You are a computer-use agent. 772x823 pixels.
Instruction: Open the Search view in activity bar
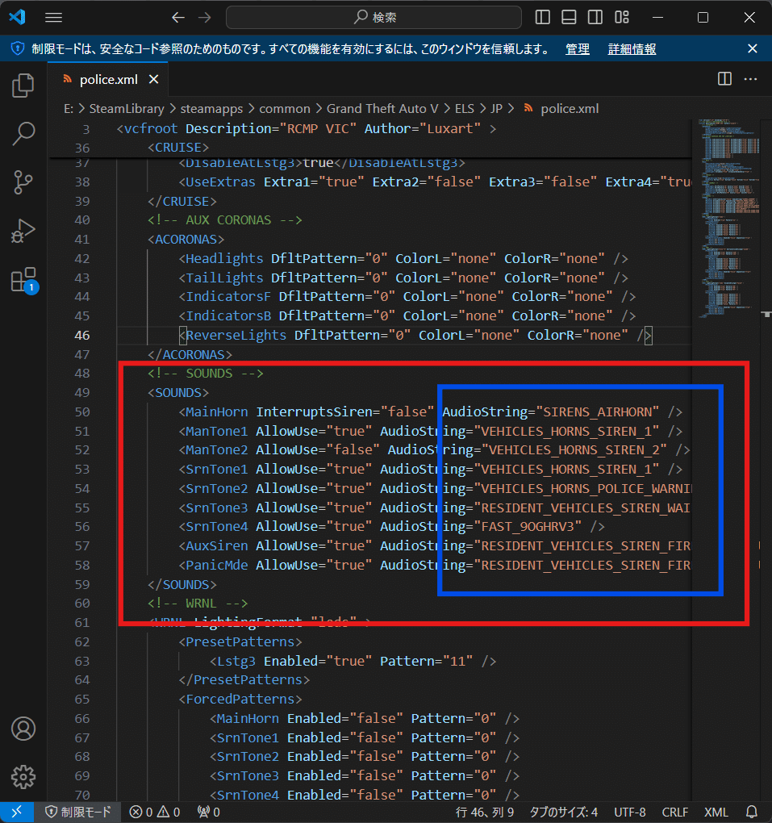point(23,134)
